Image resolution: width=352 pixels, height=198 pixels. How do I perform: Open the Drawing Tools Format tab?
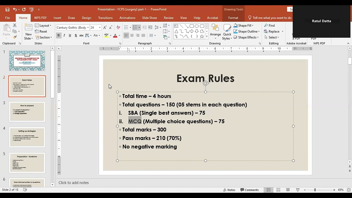[x=233, y=18]
